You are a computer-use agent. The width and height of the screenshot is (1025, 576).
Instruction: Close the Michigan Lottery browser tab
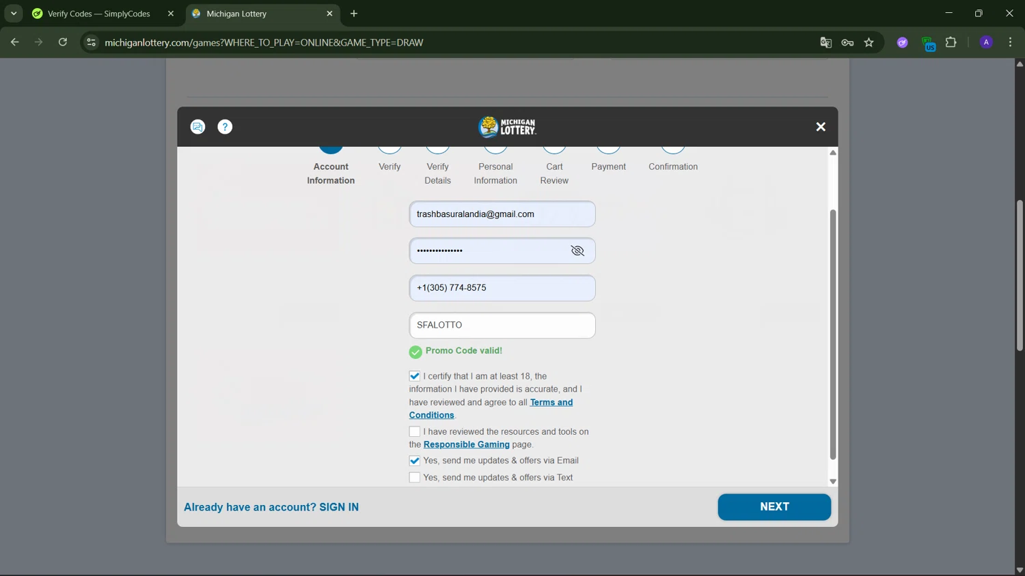tap(329, 14)
